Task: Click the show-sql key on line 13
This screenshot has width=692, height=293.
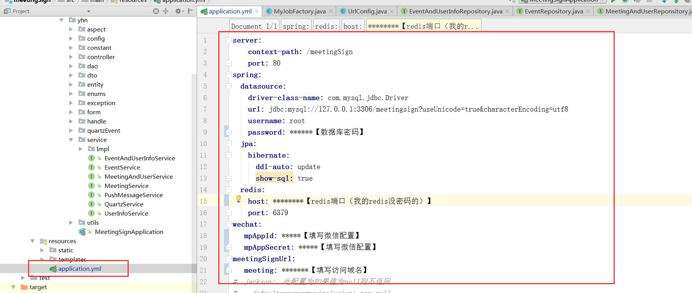Action: [274, 178]
